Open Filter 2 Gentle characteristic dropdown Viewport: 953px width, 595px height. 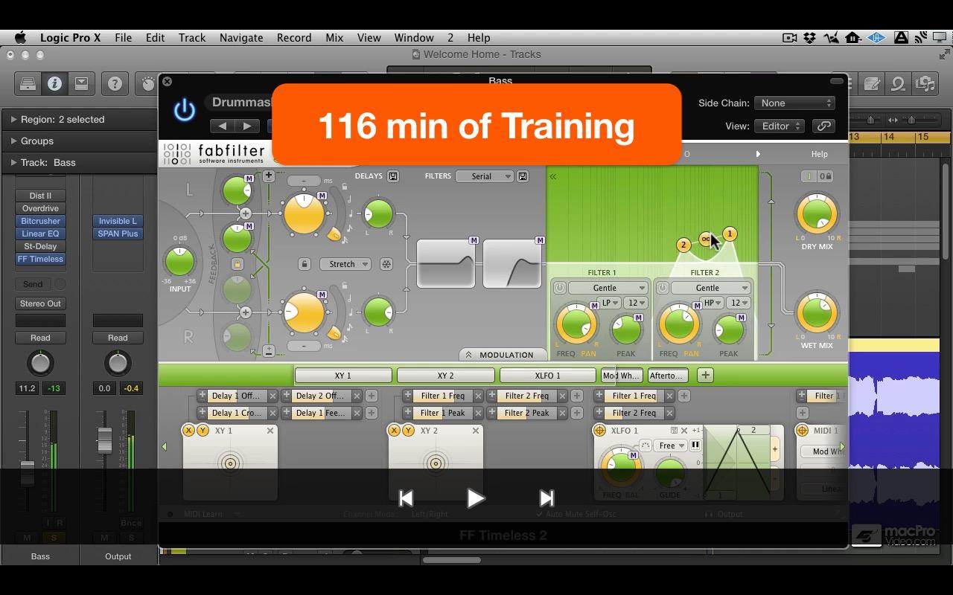711,288
